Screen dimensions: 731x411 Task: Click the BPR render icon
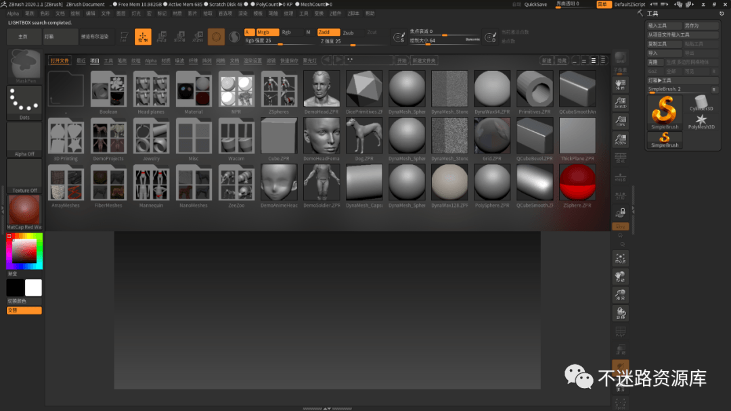[x=620, y=57]
